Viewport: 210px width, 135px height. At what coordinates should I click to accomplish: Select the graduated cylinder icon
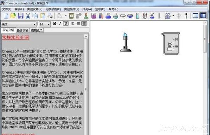tap(138, 16)
